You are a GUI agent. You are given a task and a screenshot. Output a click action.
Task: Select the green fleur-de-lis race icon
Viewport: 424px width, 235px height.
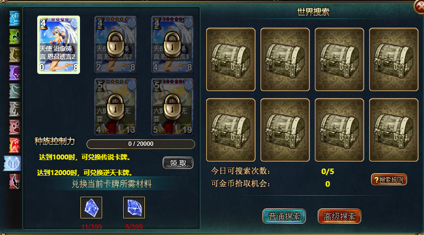pos(15,37)
